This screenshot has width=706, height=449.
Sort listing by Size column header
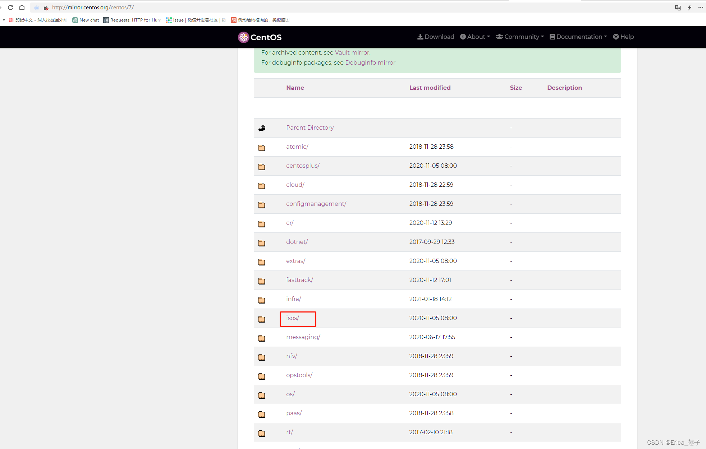[x=516, y=88]
